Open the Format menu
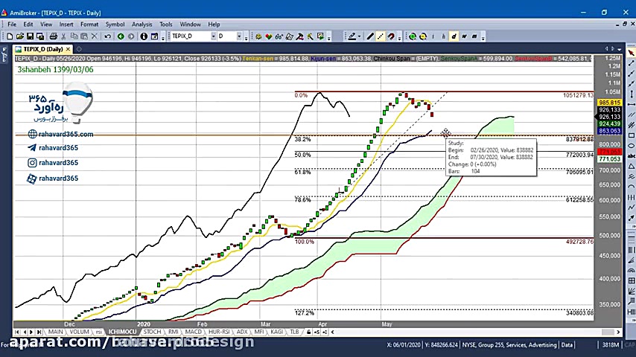 (x=89, y=25)
